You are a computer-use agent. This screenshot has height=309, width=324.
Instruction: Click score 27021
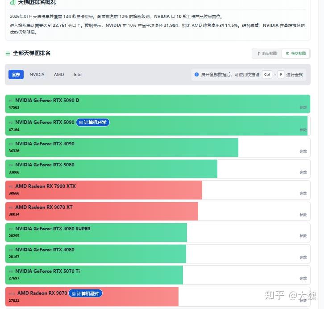coord(14,301)
